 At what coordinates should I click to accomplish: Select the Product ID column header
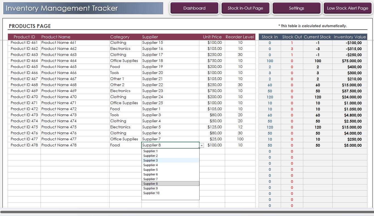tap(24, 37)
